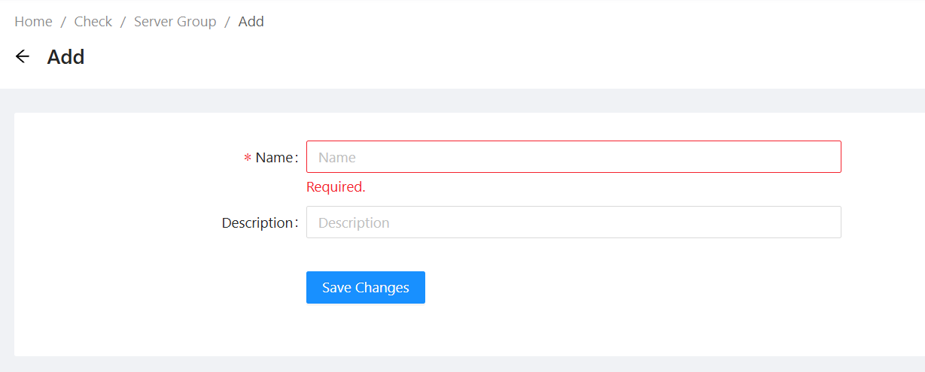Click the Name placeholder text
The height and width of the screenshot is (372, 925).
pos(336,158)
